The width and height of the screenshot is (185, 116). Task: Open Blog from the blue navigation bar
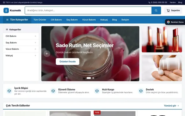pos(114,20)
